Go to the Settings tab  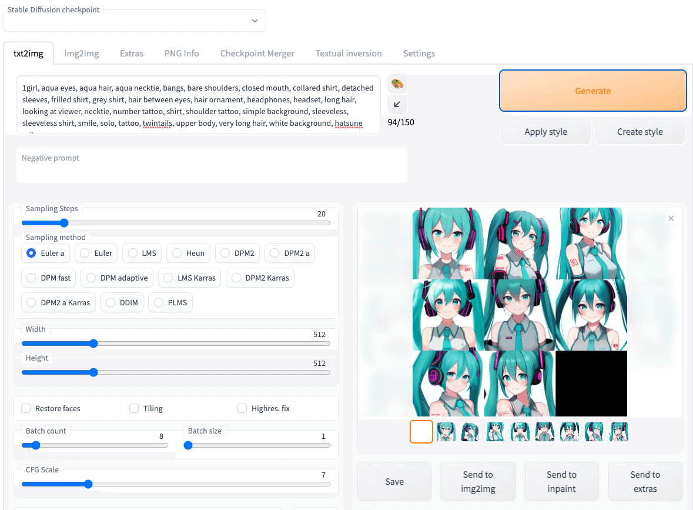coord(419,53)
